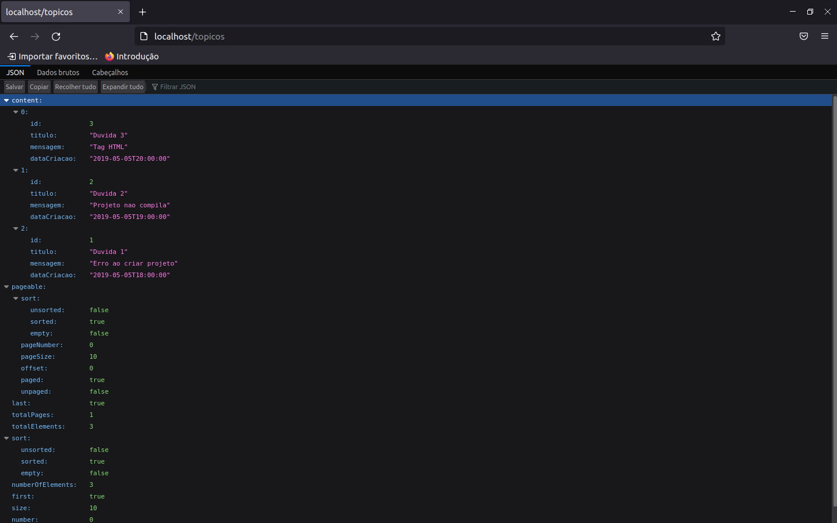Viewport: 837px width, 523px height.
Task: Click the Introdução Firefox bookmark icon
Action: tap(110, 56)
